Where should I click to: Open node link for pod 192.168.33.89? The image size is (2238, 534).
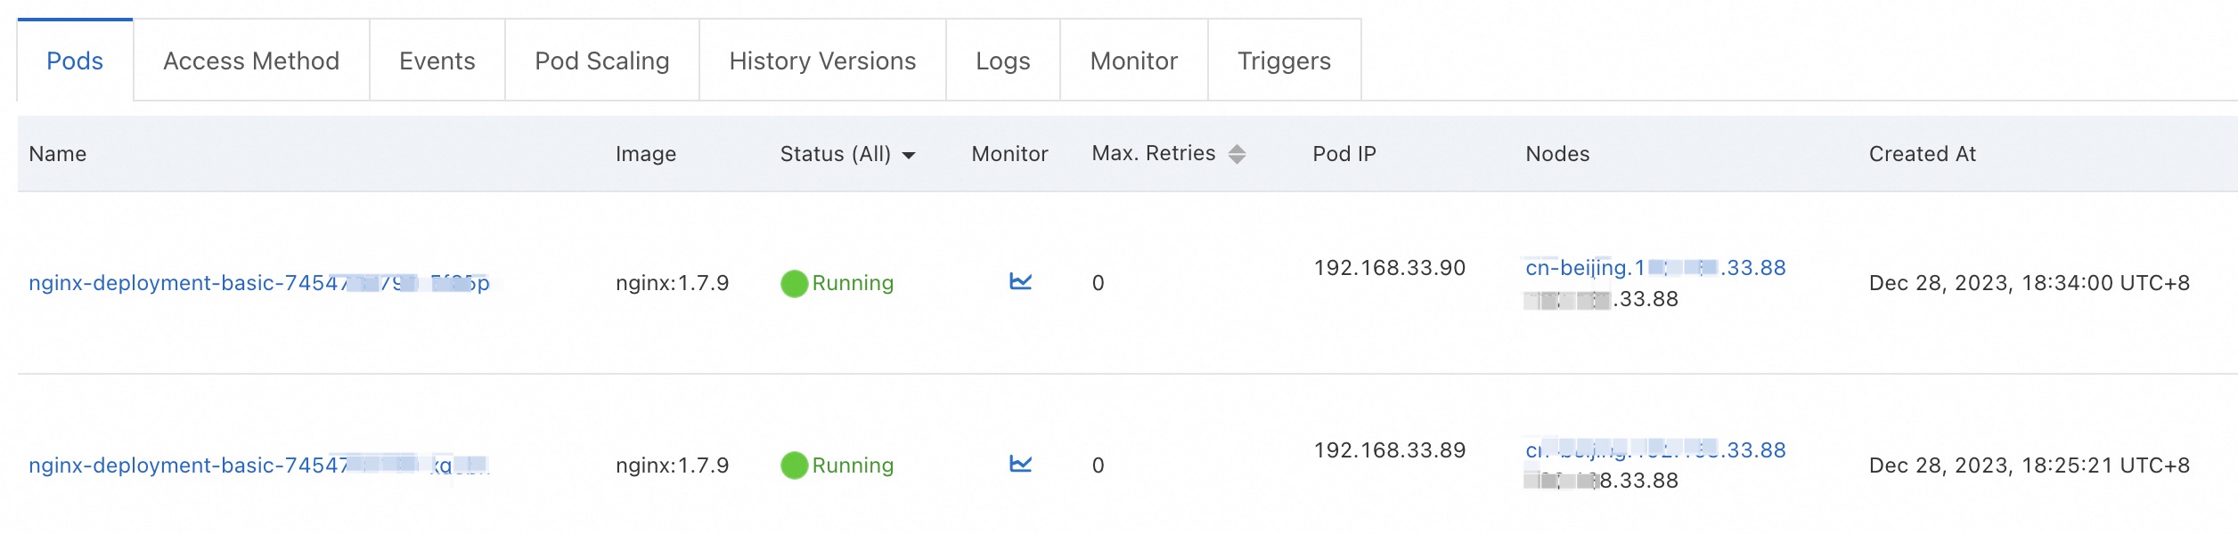tap(1655, 450)
